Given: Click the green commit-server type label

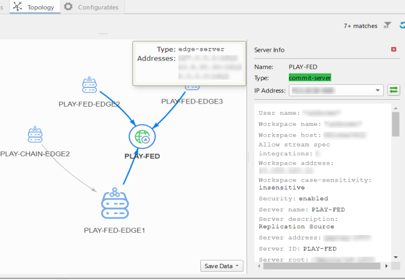Looking at the screenshot, I should click(x=310, y=78).
